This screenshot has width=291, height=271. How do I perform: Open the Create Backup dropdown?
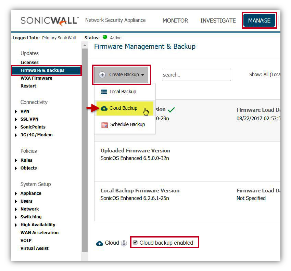point(122,75)
